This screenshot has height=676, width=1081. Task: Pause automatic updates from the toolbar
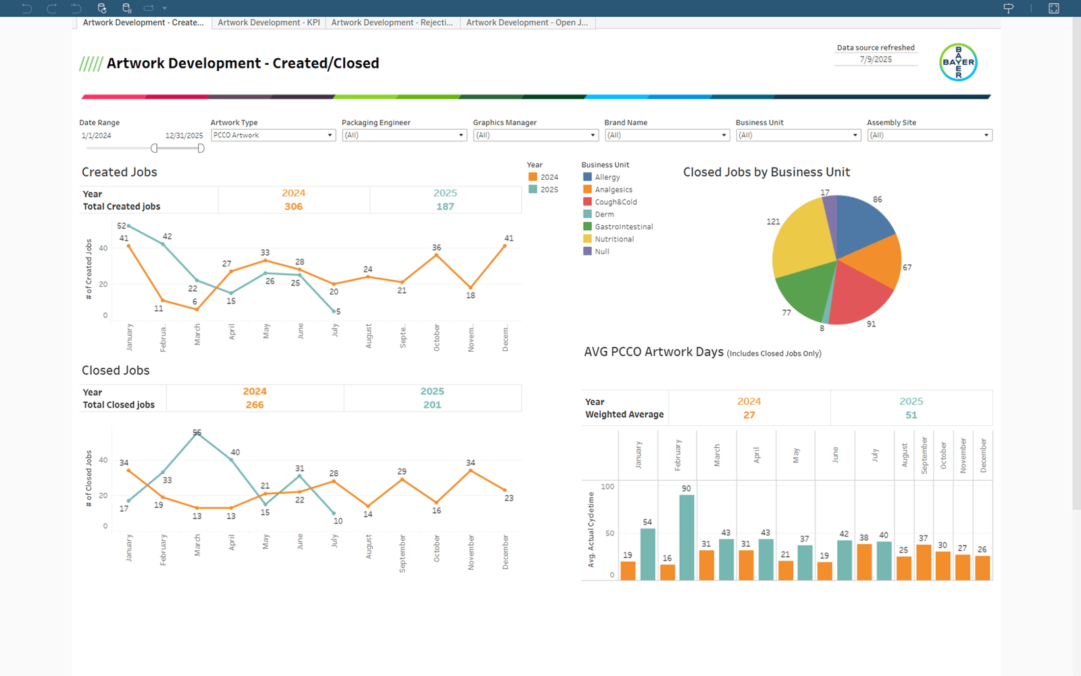126,8
